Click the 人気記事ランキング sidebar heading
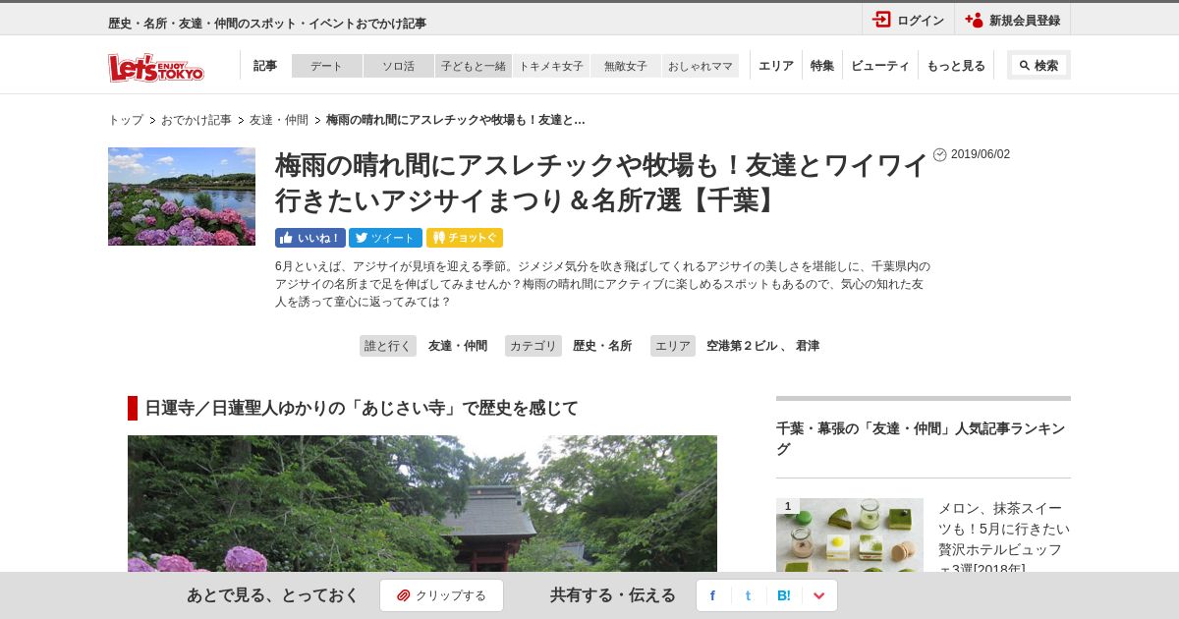This screenshot has height=619, width=1179. point(921,438)
